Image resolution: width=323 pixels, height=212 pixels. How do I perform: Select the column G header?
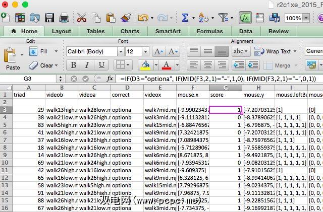click(226, 88)
